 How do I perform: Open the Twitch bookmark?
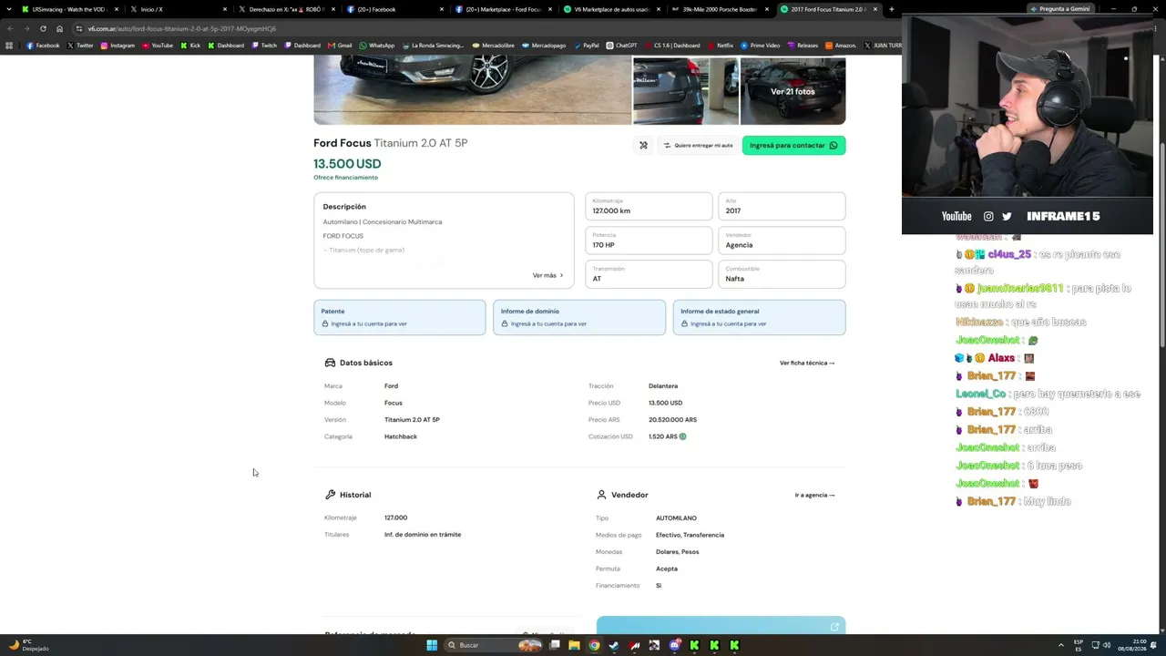[x=264, y=46]
